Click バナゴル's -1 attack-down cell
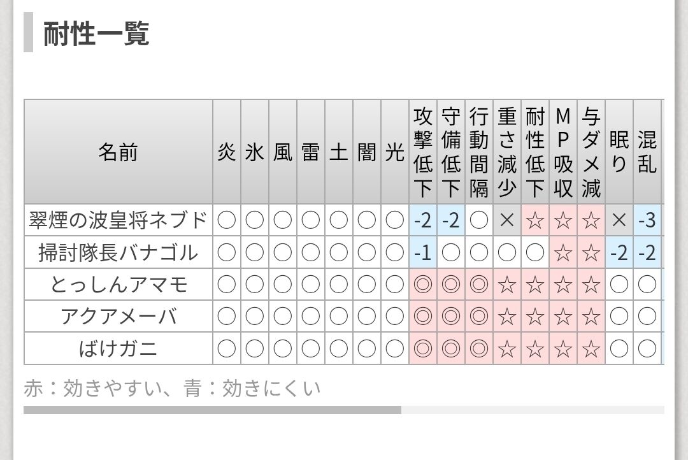Viewport: 688px width, 460px height. point(423,252)
